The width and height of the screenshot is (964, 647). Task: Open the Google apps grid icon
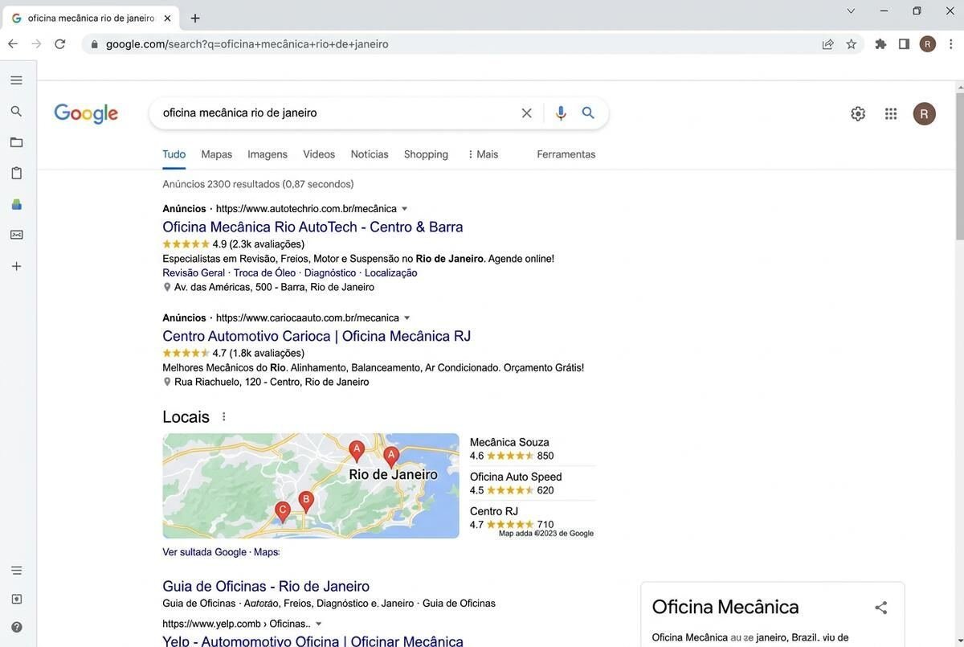point(891,114)
